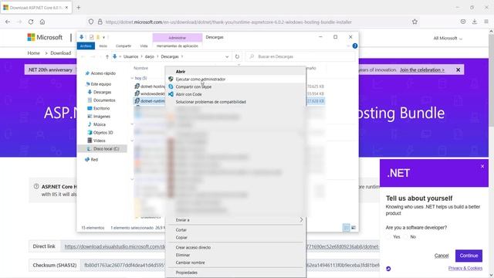This screenshot has height=278, width=494.
Task: Click properties icon in quick access toolbar
Action: (x=91, y=37)
